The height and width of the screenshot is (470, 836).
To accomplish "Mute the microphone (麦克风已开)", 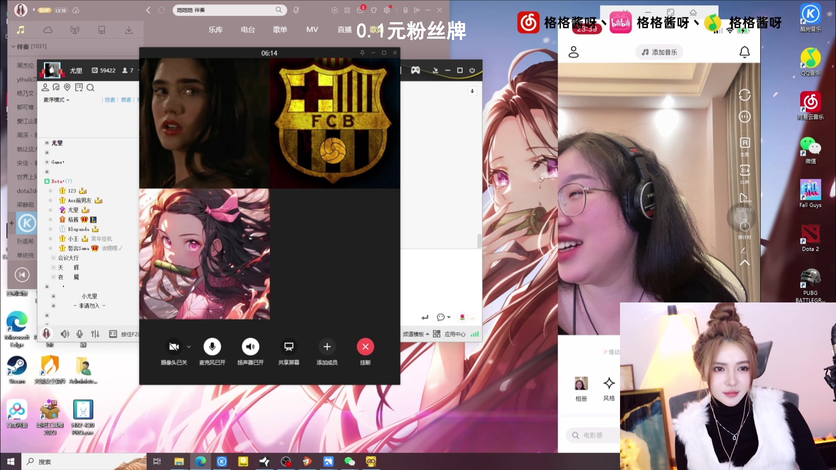I will coord(212,346).
